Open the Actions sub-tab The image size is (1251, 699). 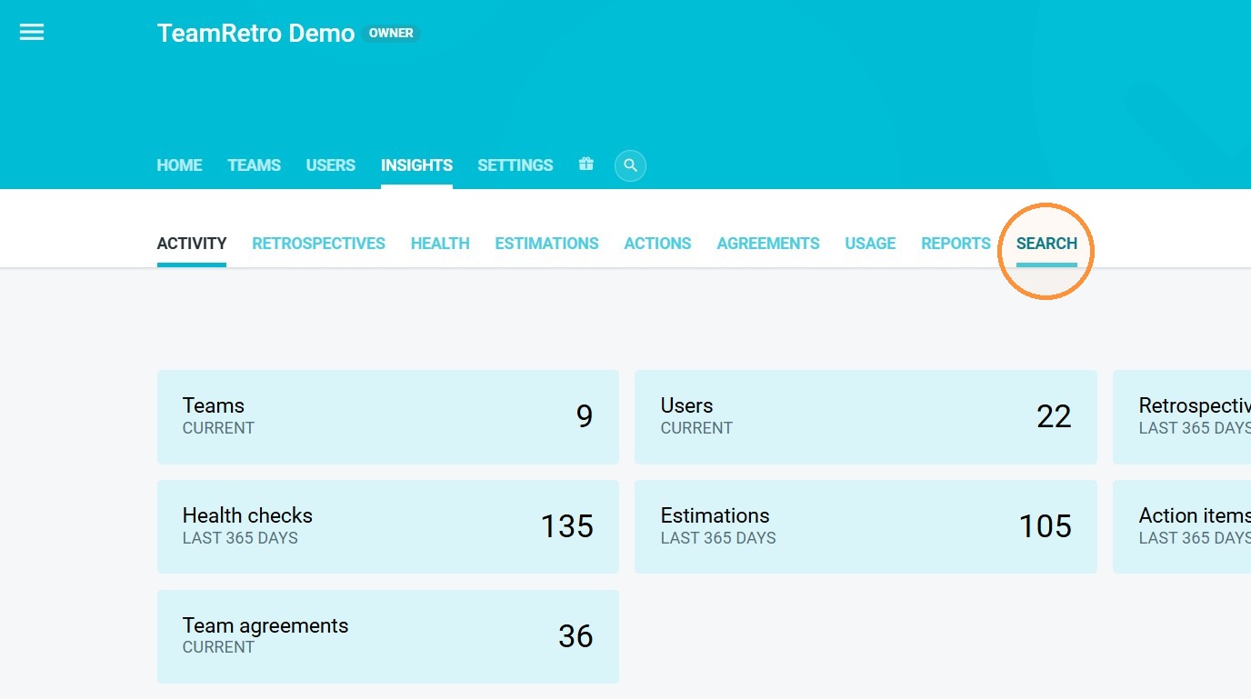[657, 244]
